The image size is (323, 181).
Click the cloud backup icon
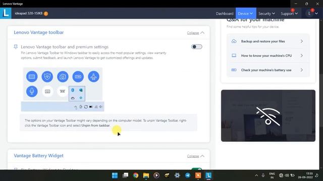[234, 41]
